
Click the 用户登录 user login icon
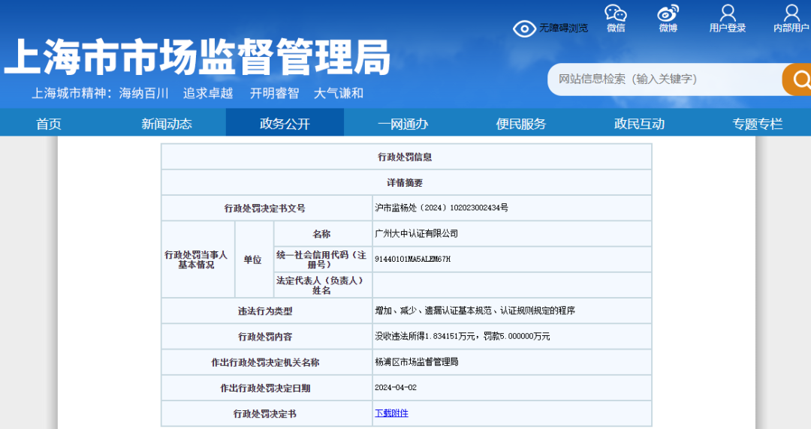click(x=727, y=13)
